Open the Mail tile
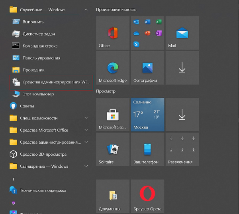 (x=182, y=33)
